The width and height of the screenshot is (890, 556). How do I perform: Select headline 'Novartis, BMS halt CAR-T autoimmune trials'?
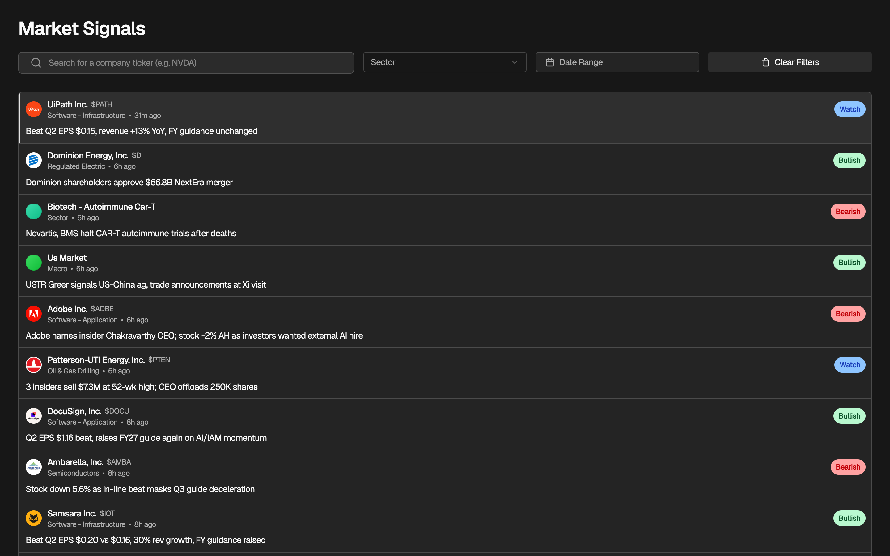point(131,234)
